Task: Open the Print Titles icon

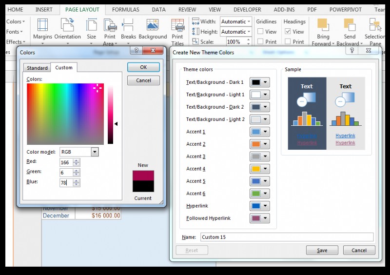Action: point(177,25)
